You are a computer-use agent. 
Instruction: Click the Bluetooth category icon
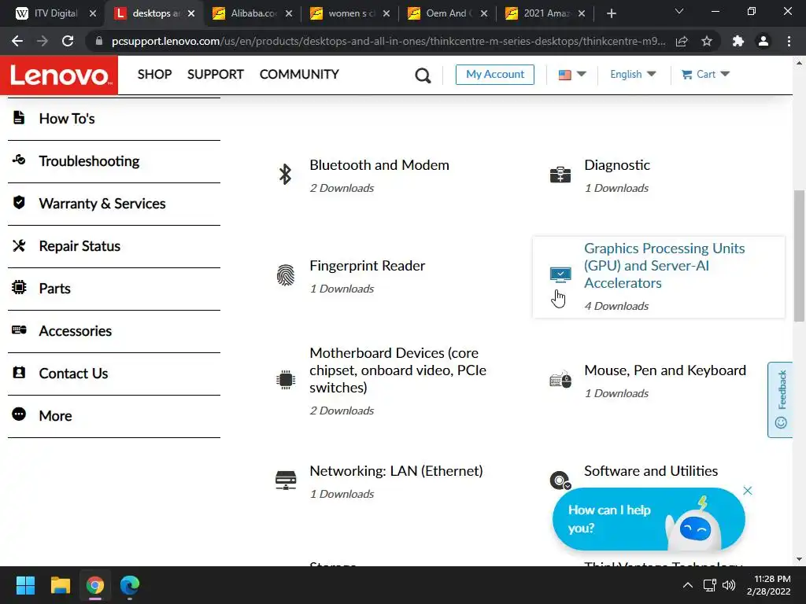pos(285,174)
